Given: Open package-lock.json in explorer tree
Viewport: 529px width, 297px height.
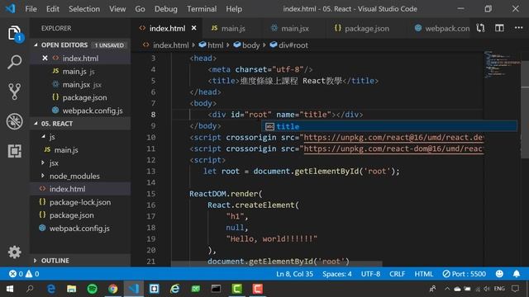Looking at the screenshot, I should click(x=80, y=202).
